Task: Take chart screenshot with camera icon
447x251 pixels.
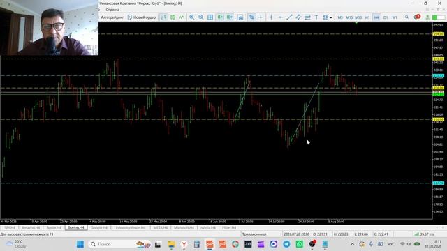Action: (x=240, y=17)
